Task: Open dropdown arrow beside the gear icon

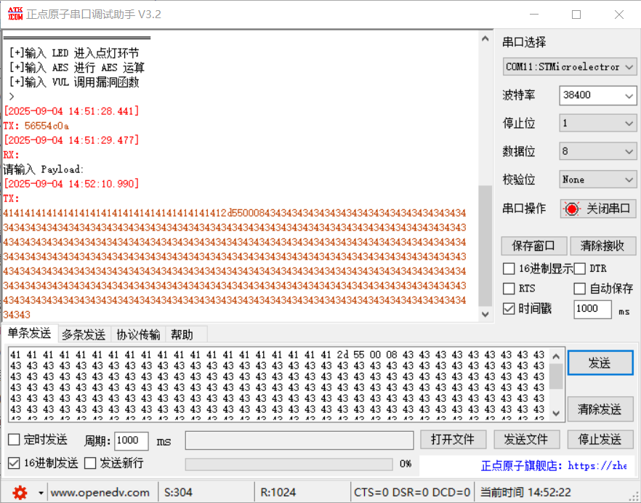Action: [41, 493]
